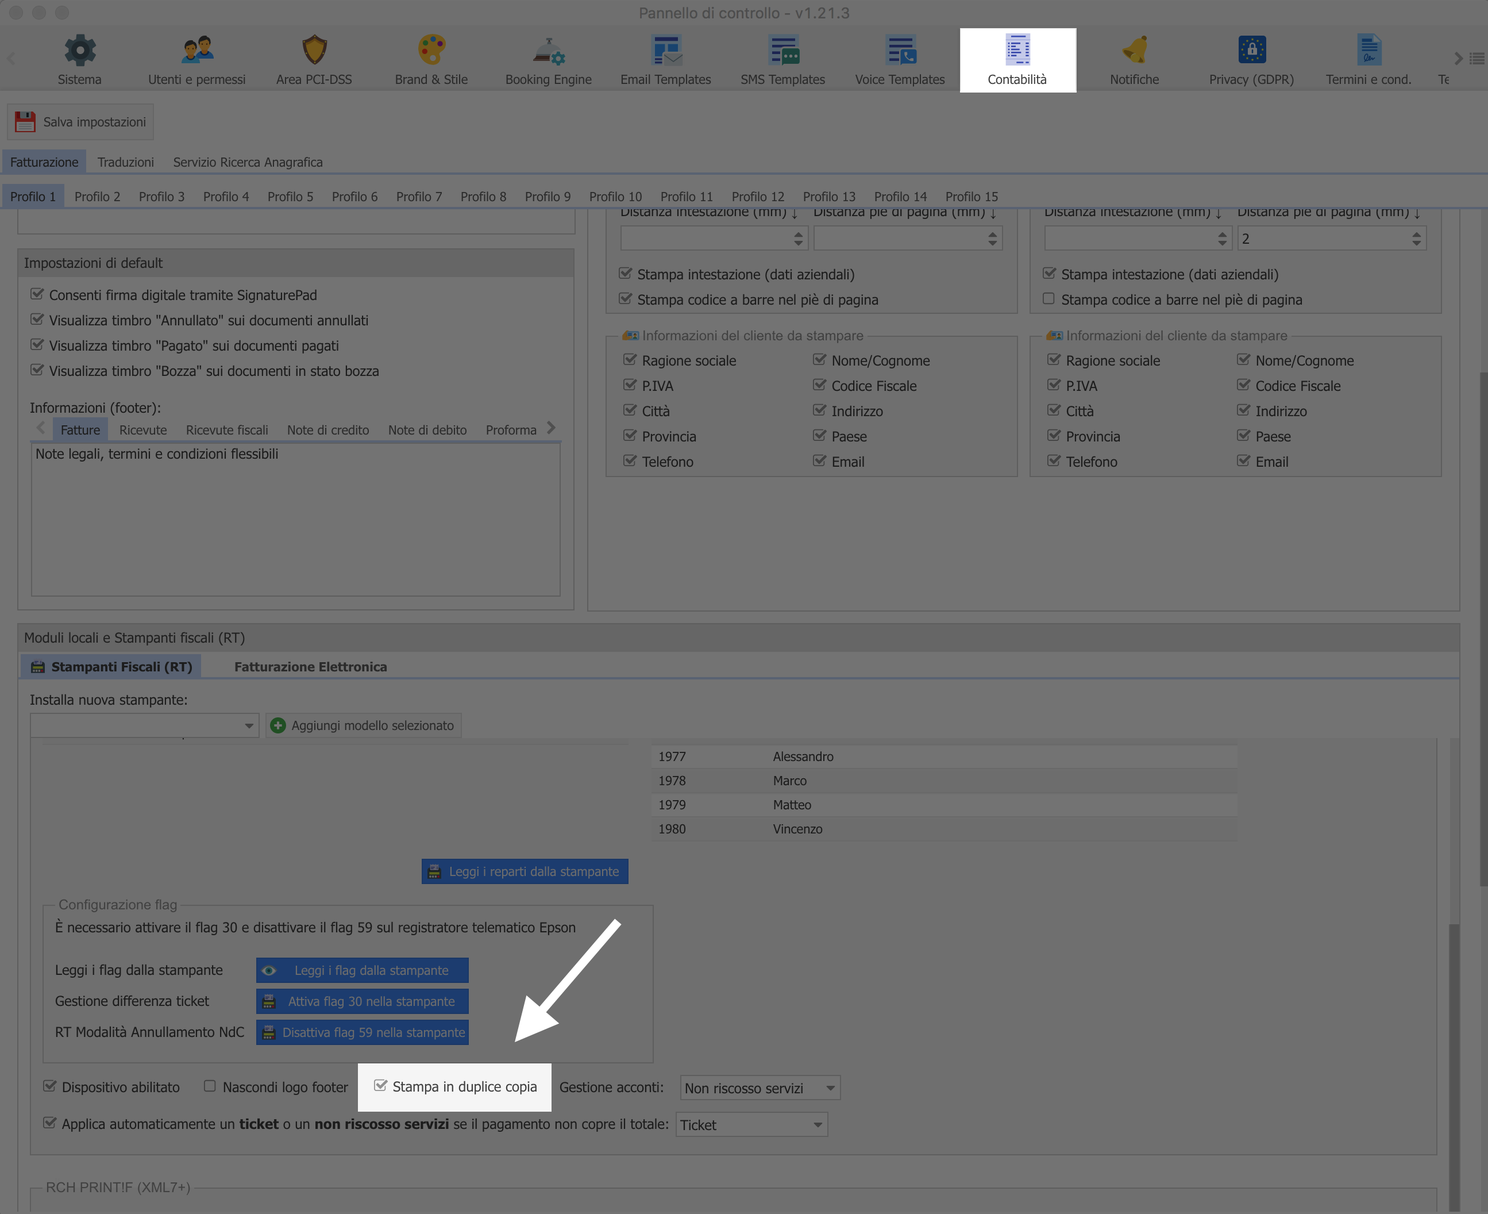
Task: Click printer icon on Attiva flag 30
Action: coord(269,1001)
